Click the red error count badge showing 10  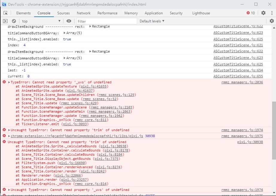coord(251,13)
